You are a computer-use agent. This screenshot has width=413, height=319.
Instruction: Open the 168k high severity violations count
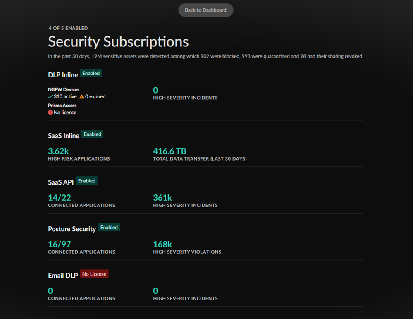click(x=162, y=245)
